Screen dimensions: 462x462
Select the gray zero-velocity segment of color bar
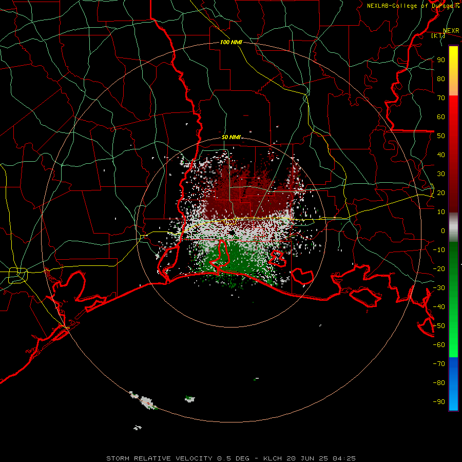pos(453,227)
